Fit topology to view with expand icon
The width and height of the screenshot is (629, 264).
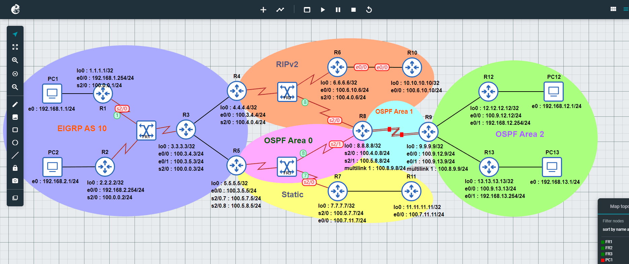(x=15, y=47)
